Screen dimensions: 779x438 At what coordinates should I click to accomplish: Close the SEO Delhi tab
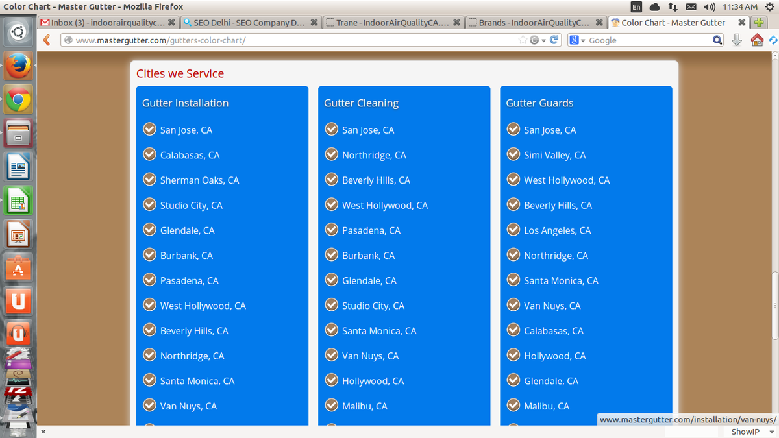pyautogui.click(x=314, y=23)
